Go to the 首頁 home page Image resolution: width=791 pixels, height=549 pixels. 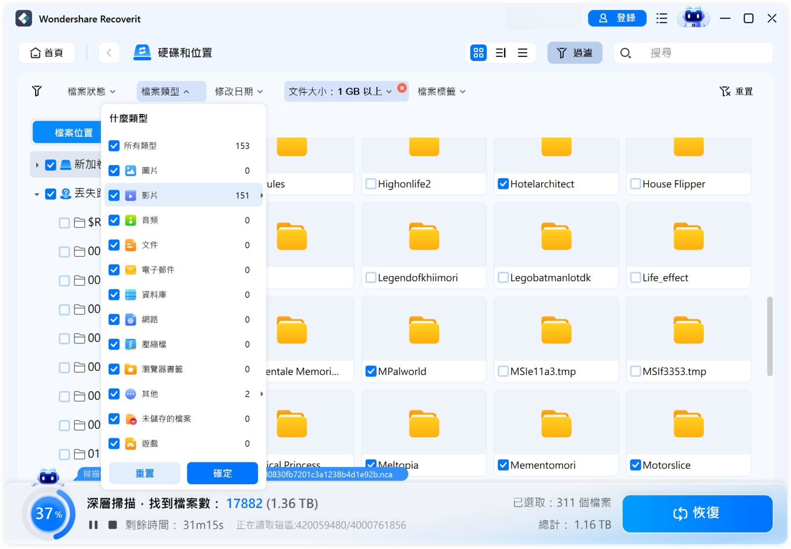[x=47, y=53]
